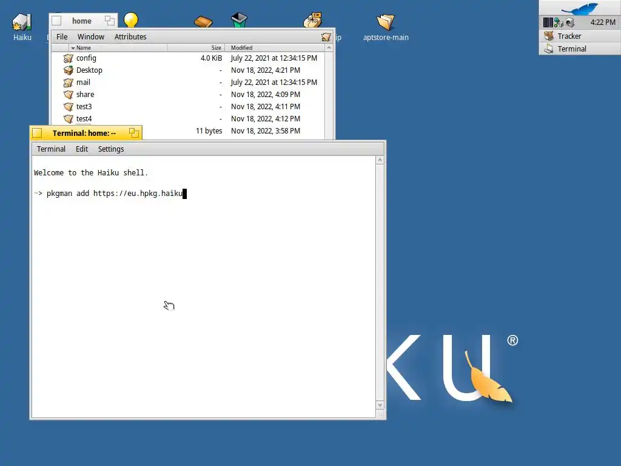
Task: Click the Deskbar blue feather leaf menu
Action: click(580, 8)
